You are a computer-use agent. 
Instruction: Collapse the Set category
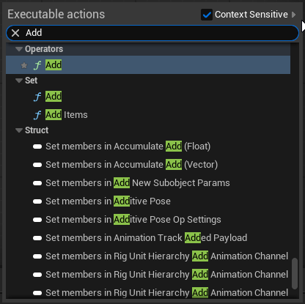pyautogui.click(x=19, y=81)
